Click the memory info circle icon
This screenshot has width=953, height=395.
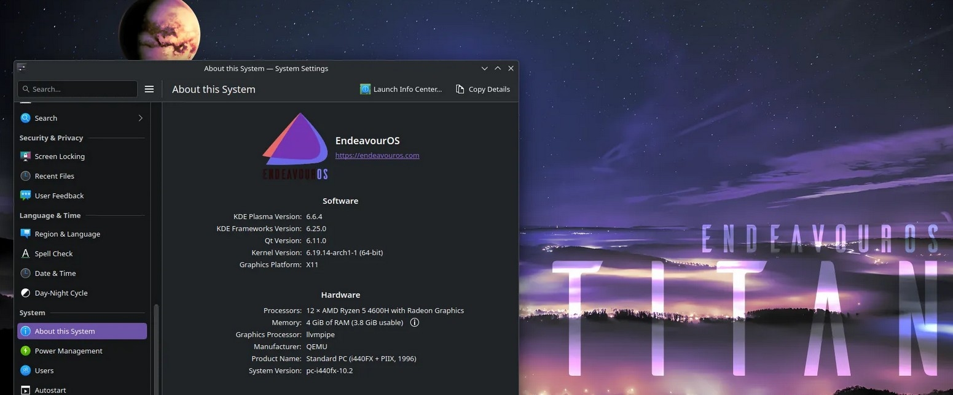pyautogui.click(x=415, y=322)
